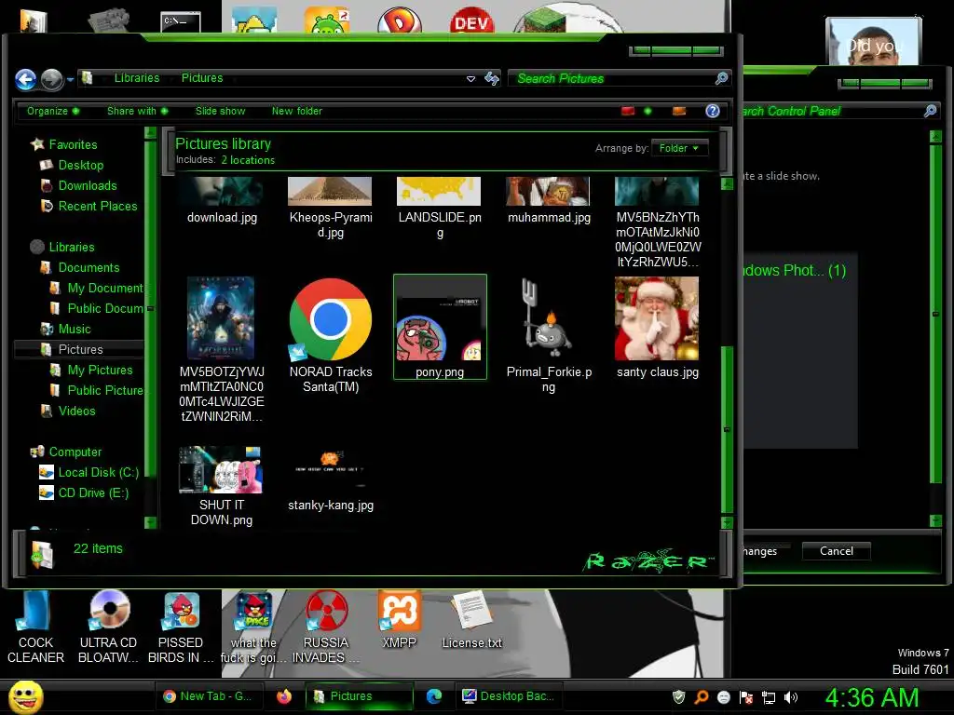Open CD Drive (E:) in navigation pane
The width and height of the screenshot is (954, 715).
93,492
